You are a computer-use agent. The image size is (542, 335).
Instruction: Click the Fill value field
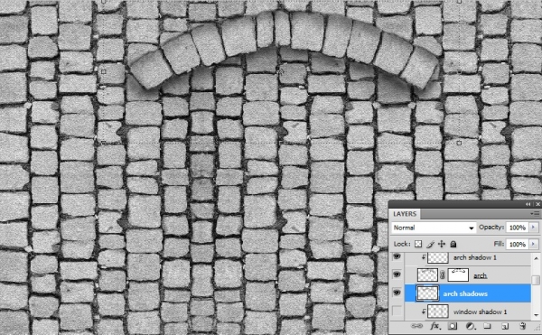pos(517,244)
